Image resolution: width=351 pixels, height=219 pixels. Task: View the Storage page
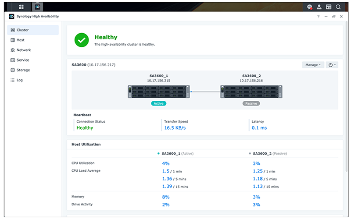[x=33, y=70]
